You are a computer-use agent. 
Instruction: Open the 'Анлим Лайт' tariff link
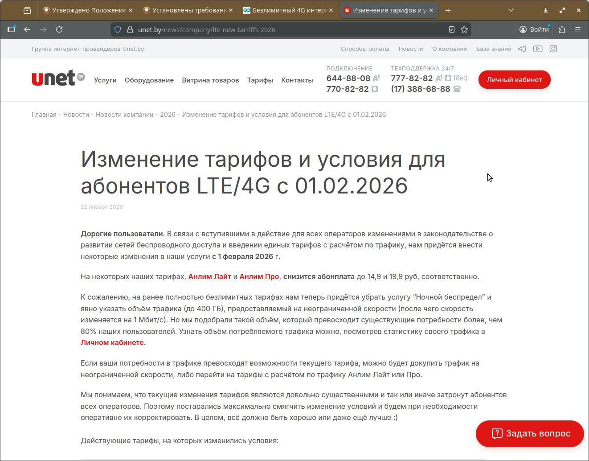click(209, 276)
